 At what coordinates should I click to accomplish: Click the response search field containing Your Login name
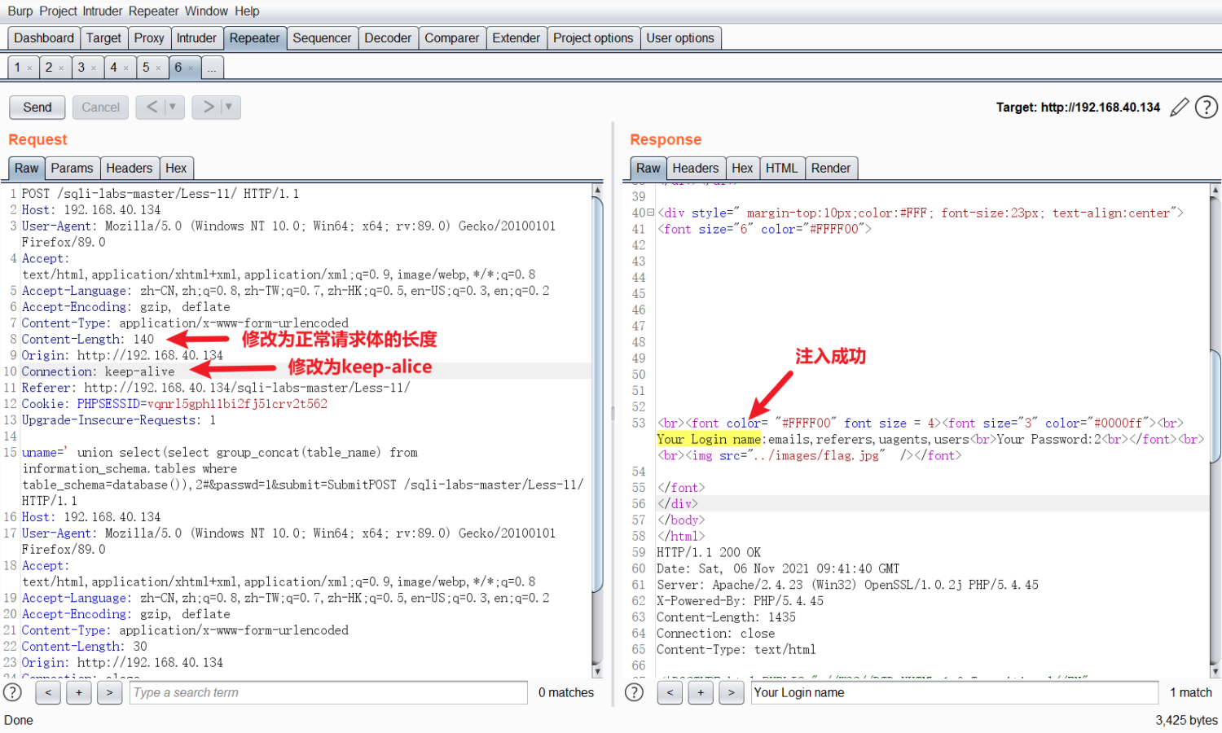tap(955, 692)
